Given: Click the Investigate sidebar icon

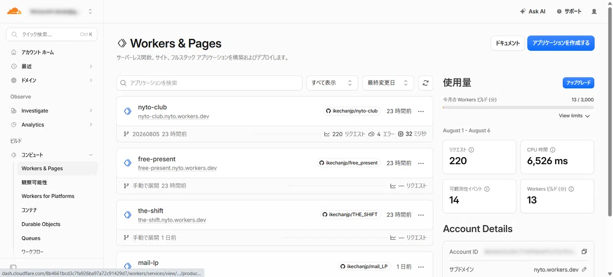Looking at the screenshot, I should point(14,111).
